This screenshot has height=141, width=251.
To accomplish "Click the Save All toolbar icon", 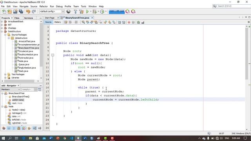I will coord(21,11).
